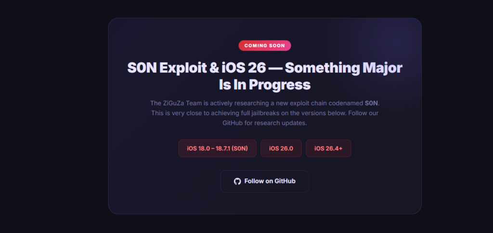Click the bold S0N codename in the paragraph
The image size is (493, 233).
[371, 103]
